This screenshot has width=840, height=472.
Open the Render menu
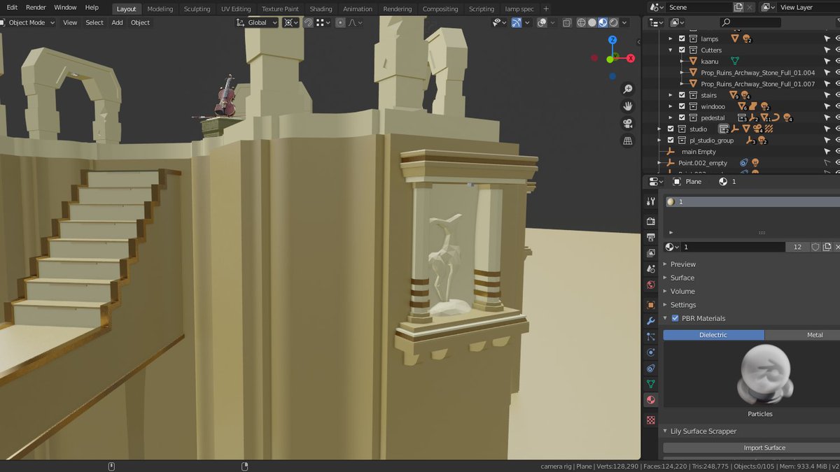pyautogui.click(x=36, y=8)
